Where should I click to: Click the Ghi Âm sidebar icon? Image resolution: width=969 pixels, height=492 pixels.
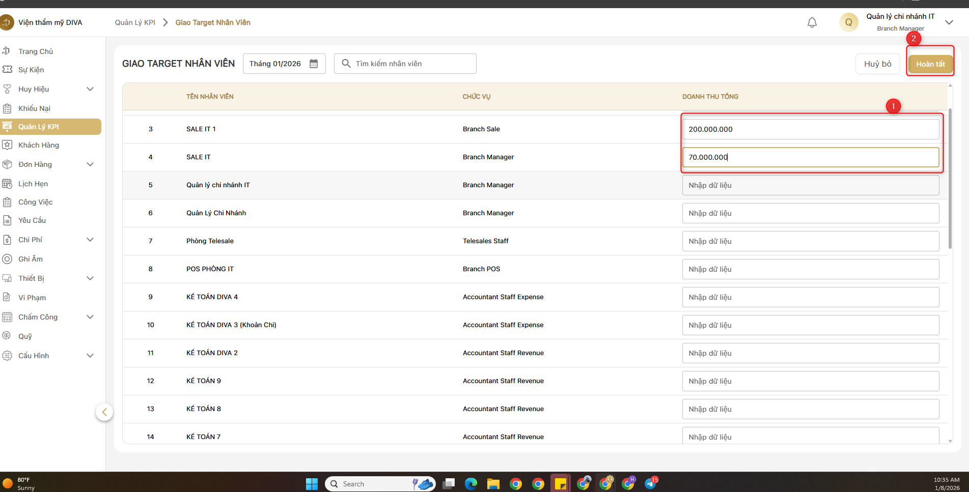[x=7, y=259]
